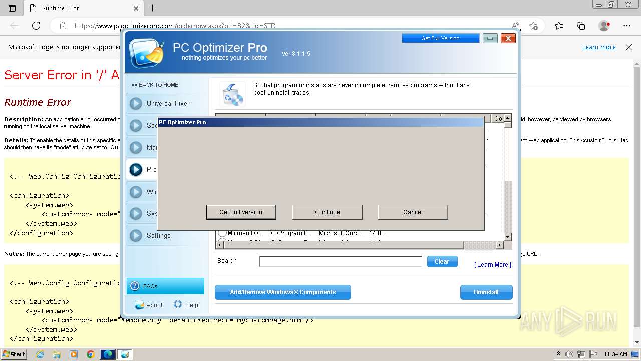Open the FAQs panel
This screenshot has height=361, width=641.
point(165,286)
